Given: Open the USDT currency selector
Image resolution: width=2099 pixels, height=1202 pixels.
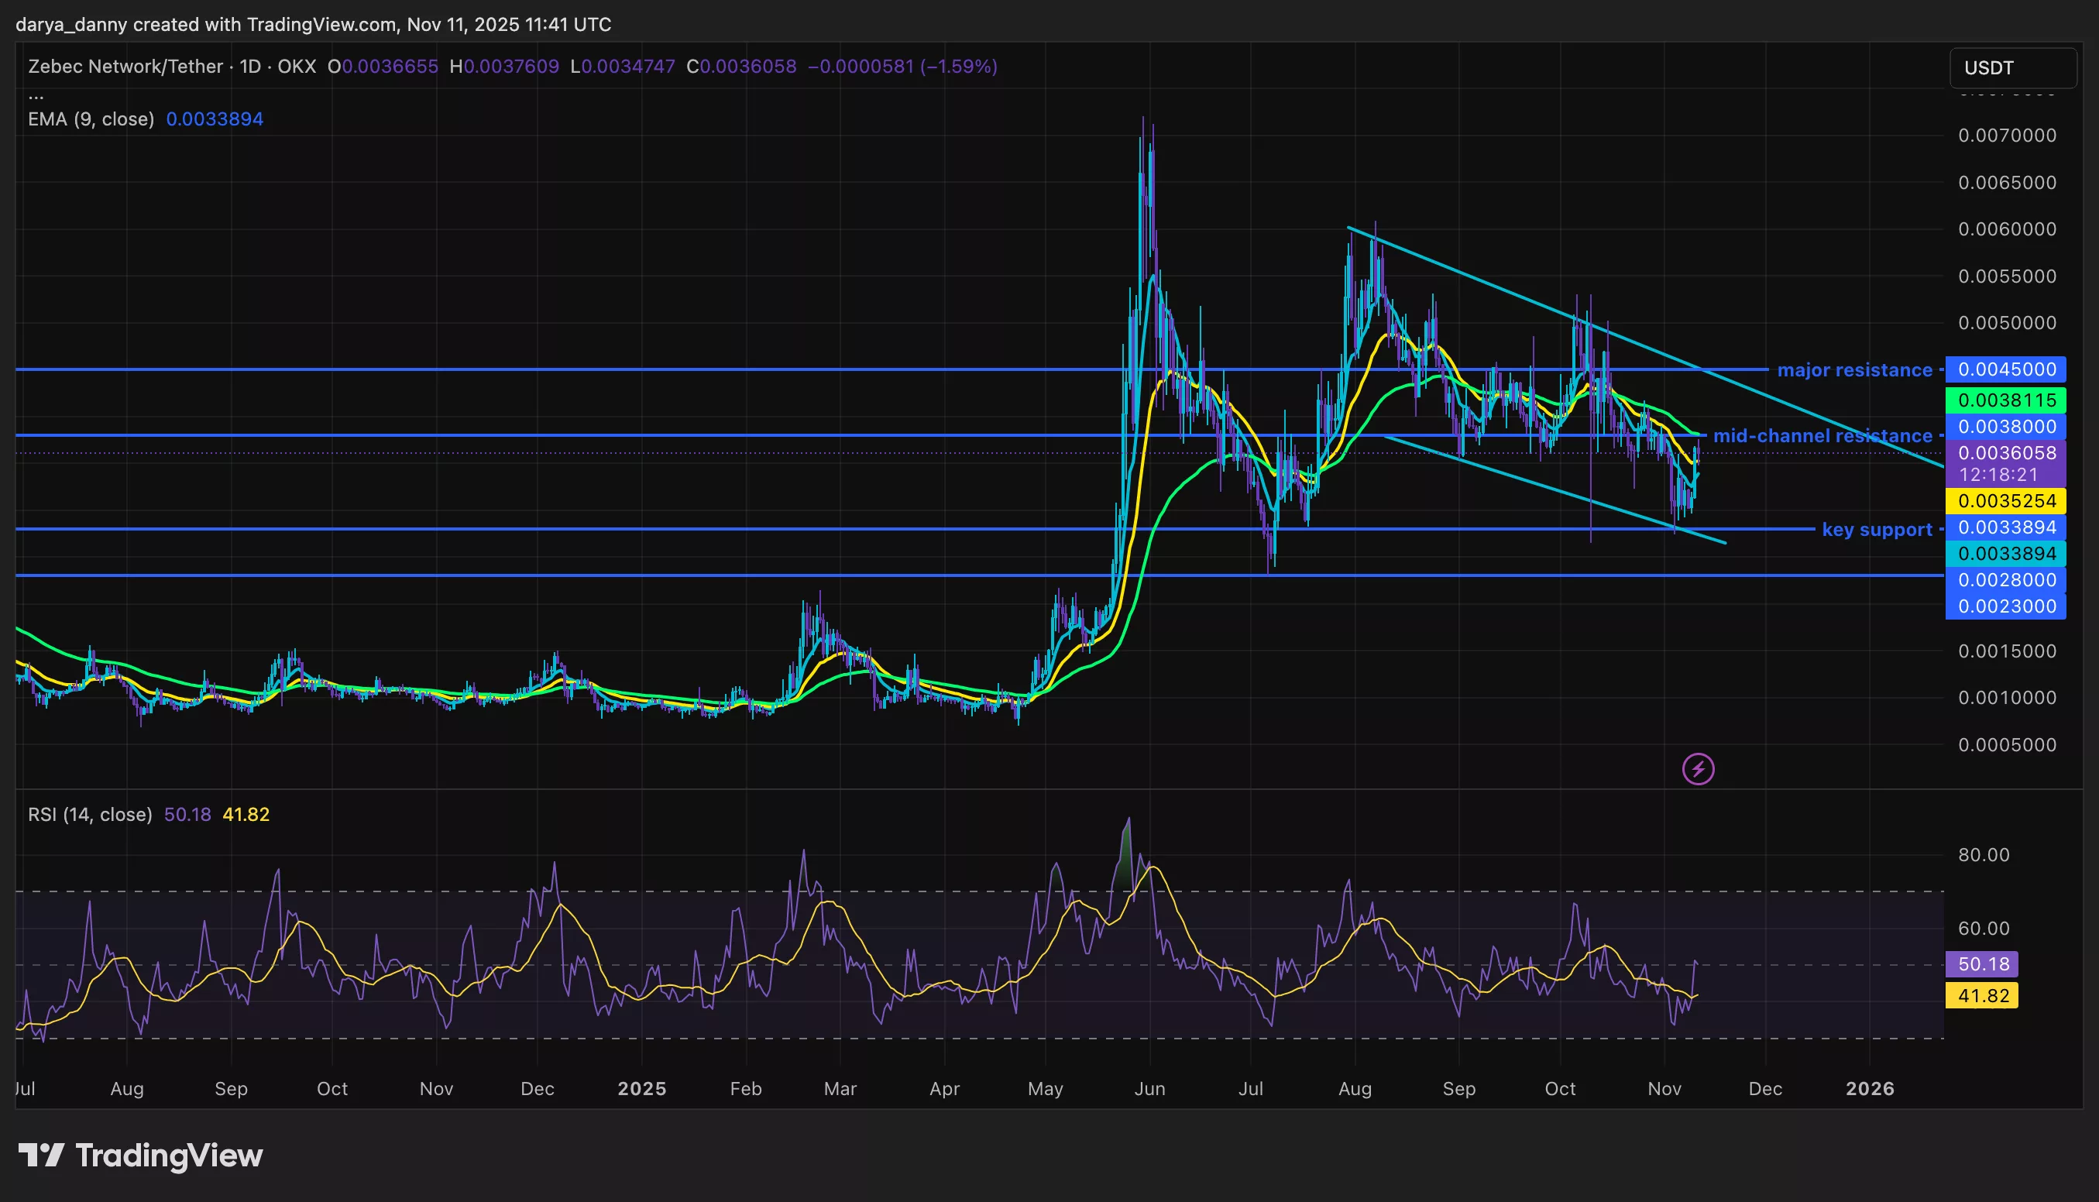Looking at the screenshot, I should tap(2012, 67).
